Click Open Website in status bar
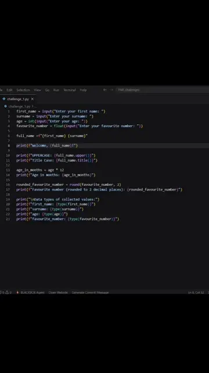209x373 pixels. point(58,293)
